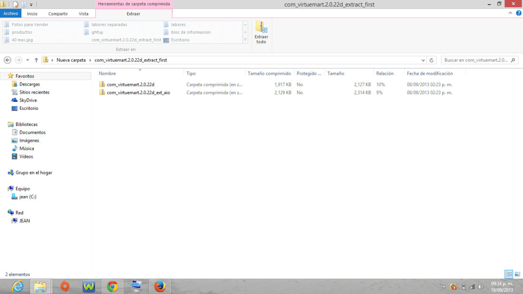Open SkyDrive in navigation pane
Screen dimensions: 523x294
[28, 100]
